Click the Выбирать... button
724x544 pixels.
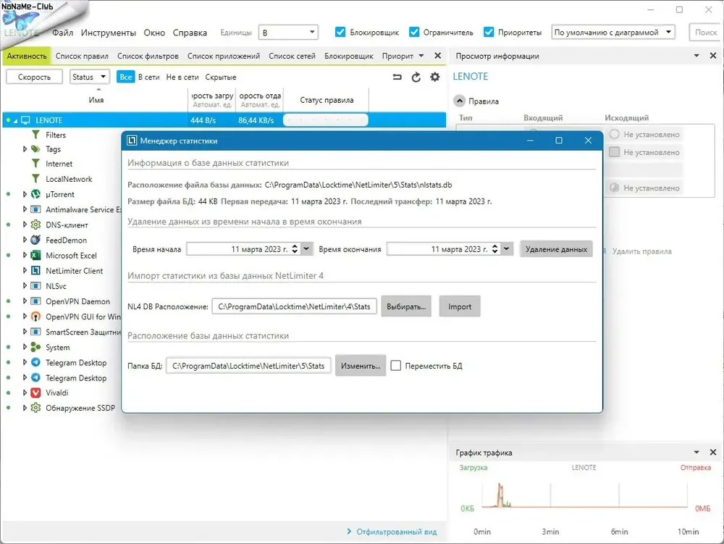tap(406, 306)
